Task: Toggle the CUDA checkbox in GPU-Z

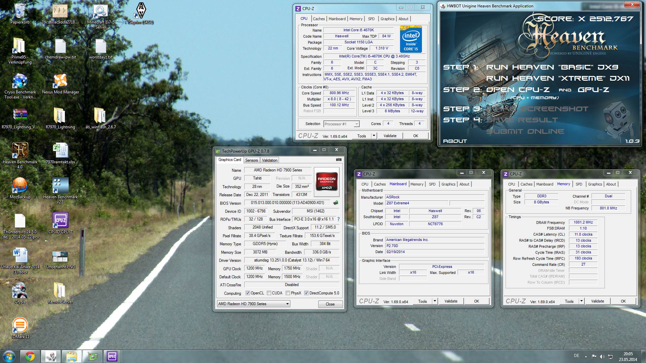Action: click(x=269, y=293)
